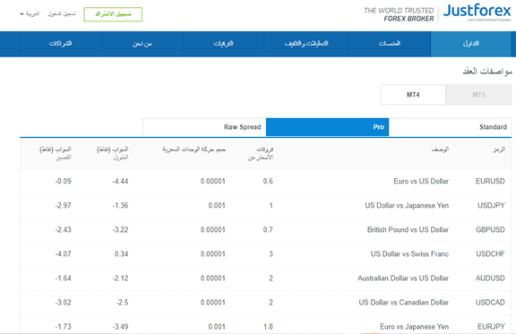Open the التحليلات والتثقيف navigation menu
The width and height of the screenshot is (516, 334).
(x=306, y=44)
